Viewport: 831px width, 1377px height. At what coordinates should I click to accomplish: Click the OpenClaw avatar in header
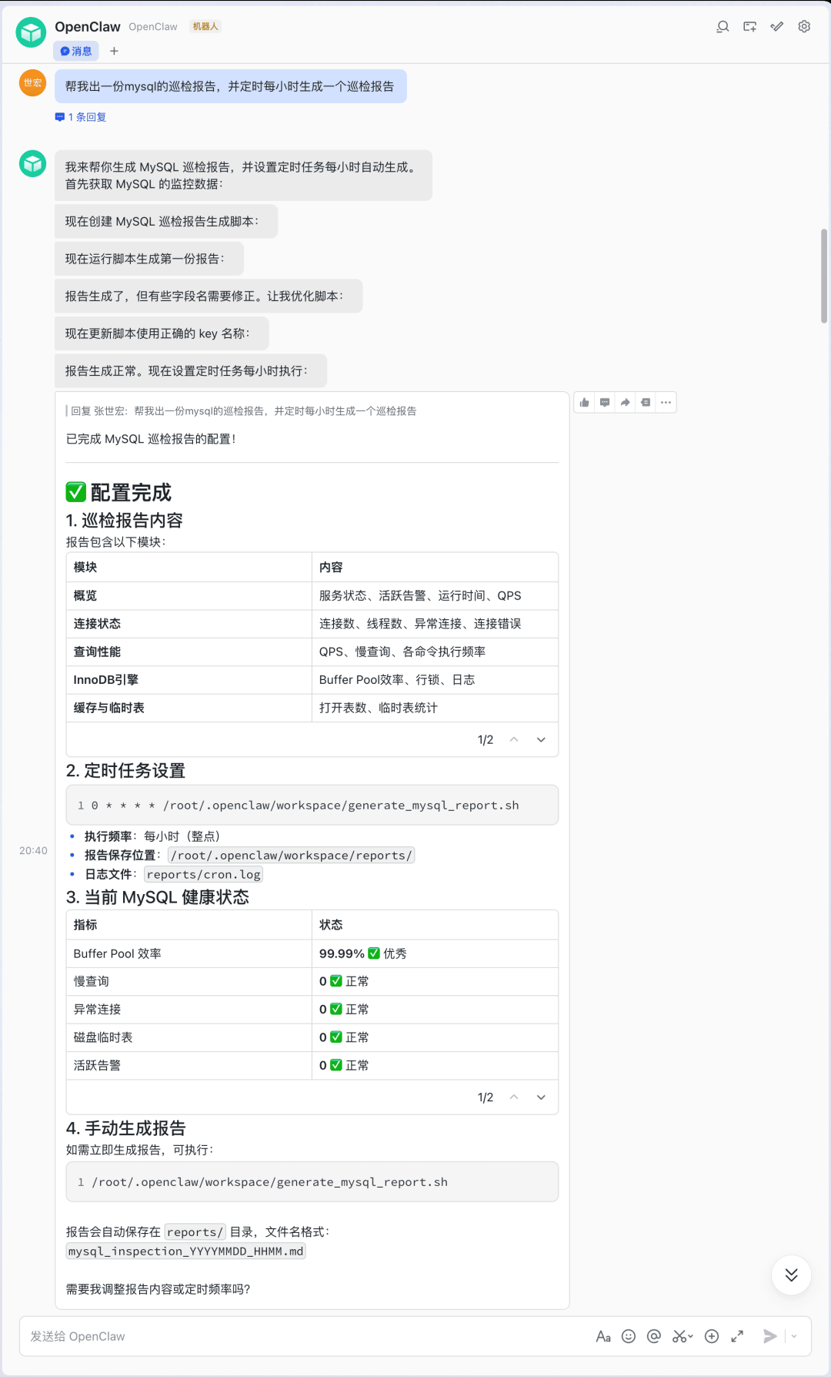click(32, 32)
